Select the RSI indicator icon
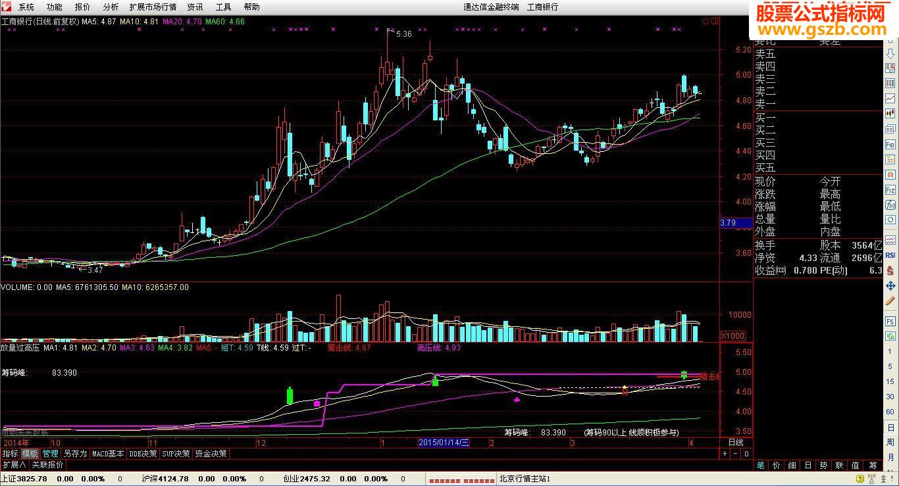 pyautogui.click(x=890, y=255)
